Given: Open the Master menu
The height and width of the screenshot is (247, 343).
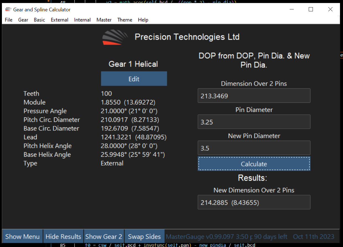Looking at the screenshot, I should pyautogui.click(x=104, y=20).
